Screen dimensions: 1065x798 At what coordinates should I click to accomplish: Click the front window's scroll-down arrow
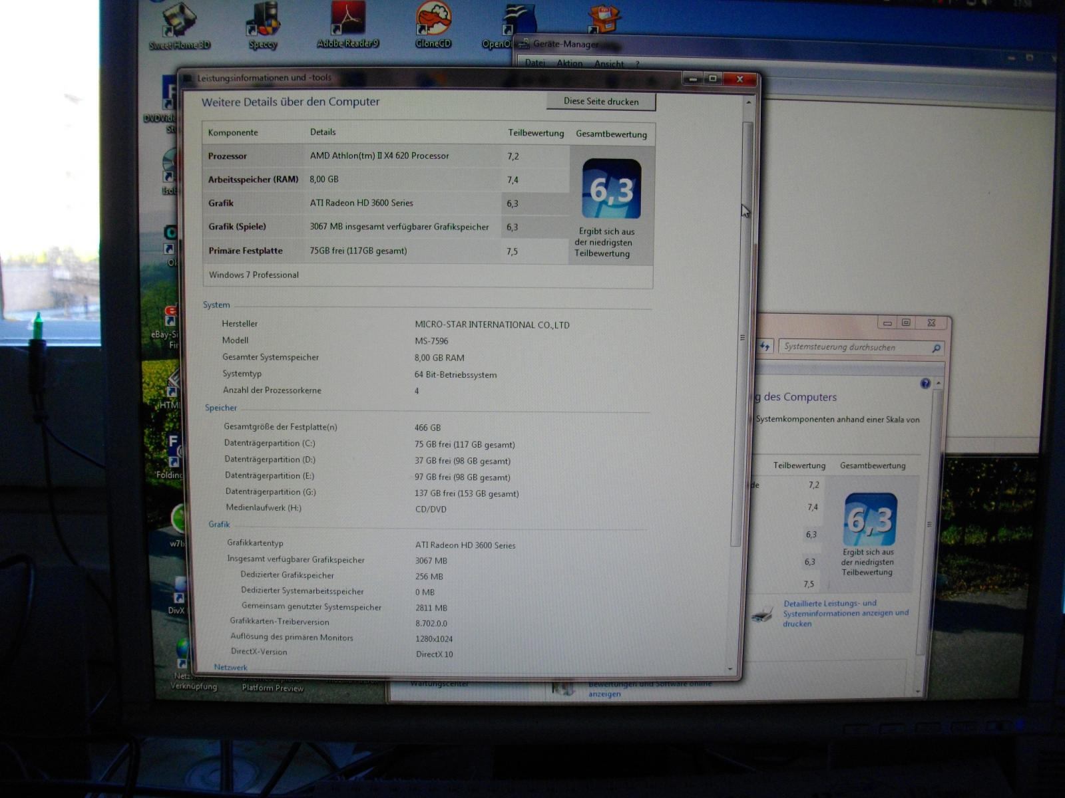pos(730,668)
